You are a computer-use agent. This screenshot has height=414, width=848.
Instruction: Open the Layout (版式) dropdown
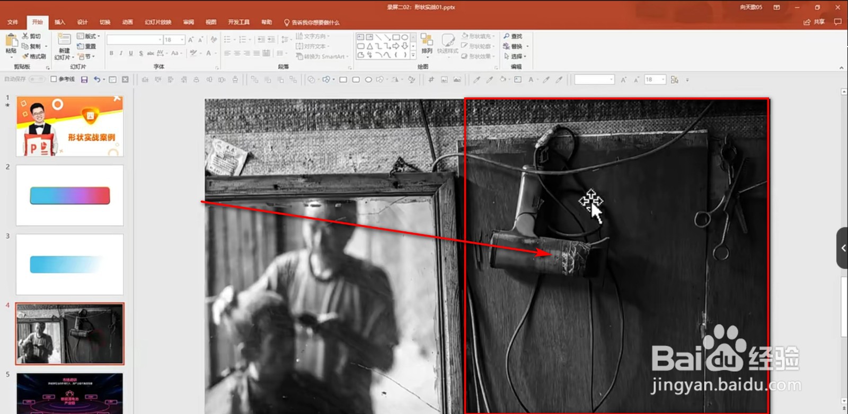coord(88,36)
